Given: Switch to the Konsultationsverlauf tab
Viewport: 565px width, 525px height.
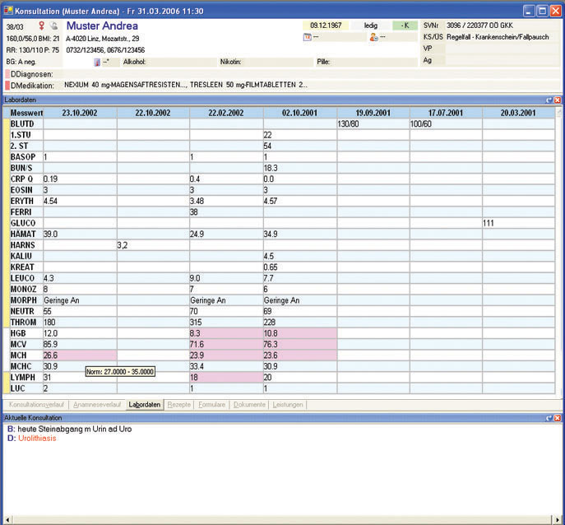Looking at the screenshot, I should coord(35,405).
